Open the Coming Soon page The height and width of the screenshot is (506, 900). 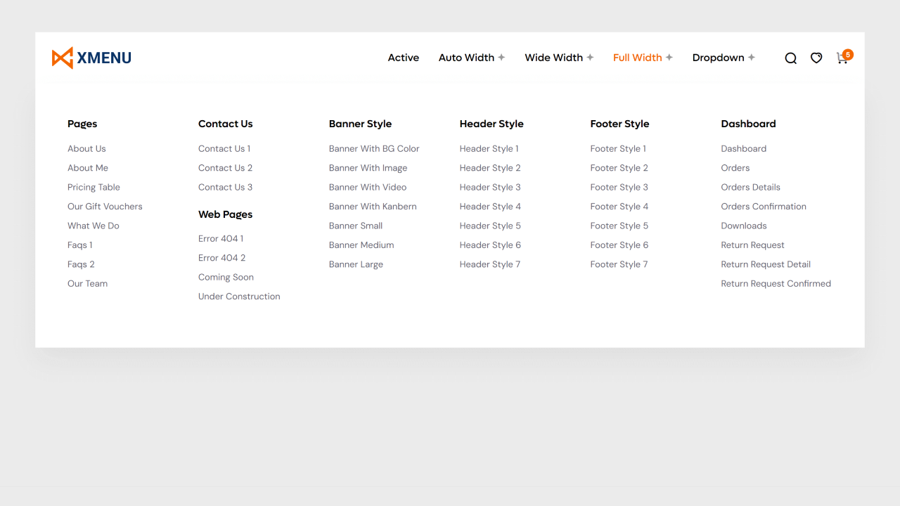pyautogui.click(x=226, y=277)
